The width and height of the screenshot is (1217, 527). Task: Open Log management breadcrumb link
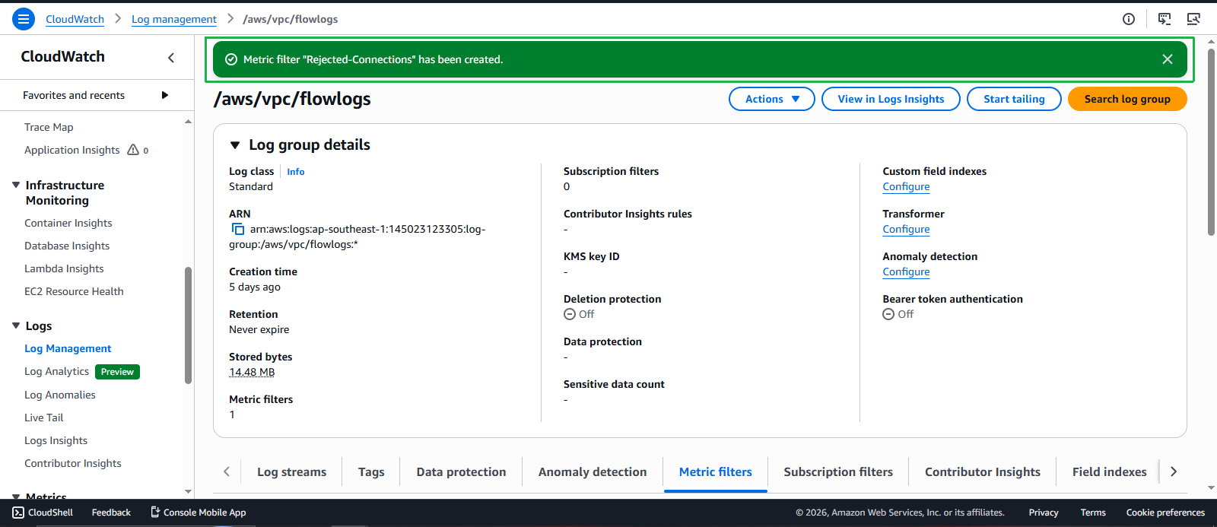(x=174, y=19)
